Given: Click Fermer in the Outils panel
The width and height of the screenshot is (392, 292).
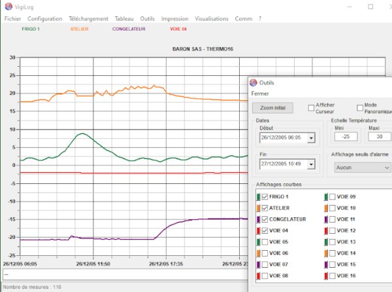Looking at the screenshot, I should pos(260,94).
